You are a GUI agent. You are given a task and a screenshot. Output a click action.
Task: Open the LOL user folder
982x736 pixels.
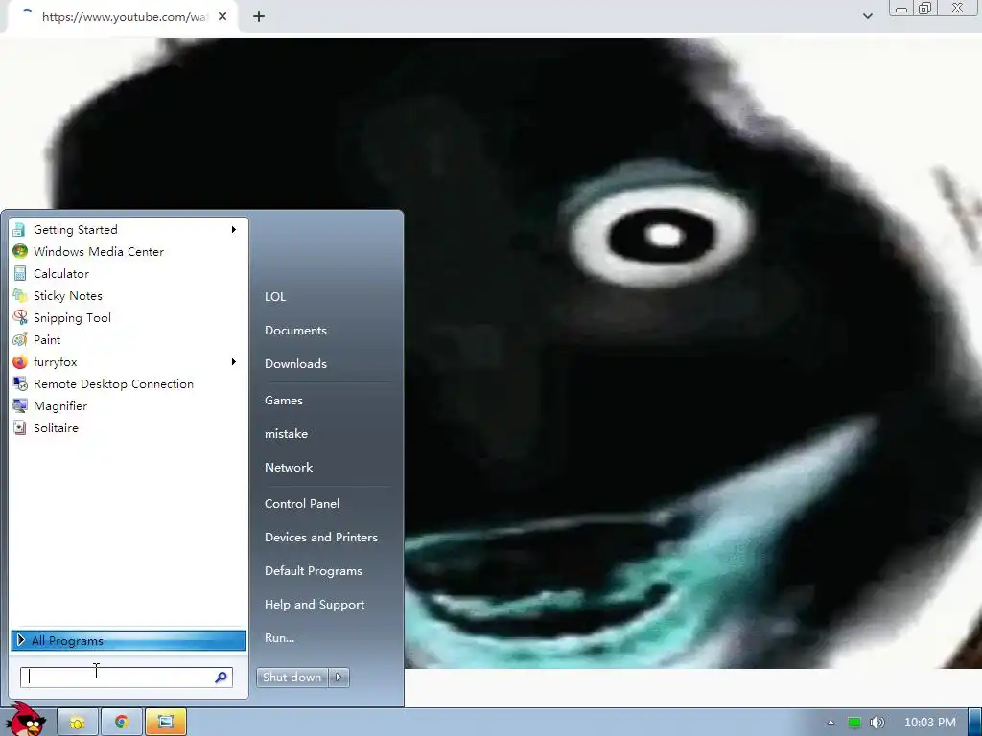point(275,297)
